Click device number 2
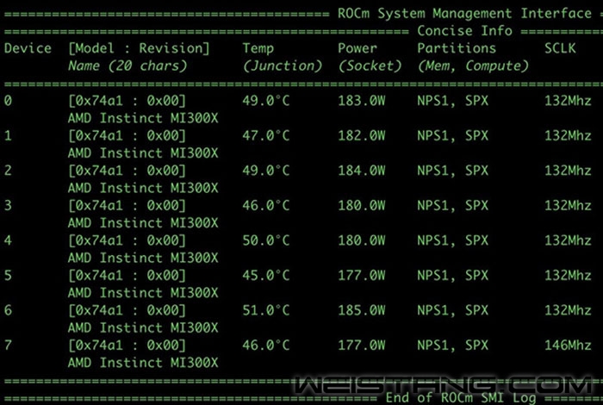The width and height of the screenshot is (603, 405). [8, 171]
